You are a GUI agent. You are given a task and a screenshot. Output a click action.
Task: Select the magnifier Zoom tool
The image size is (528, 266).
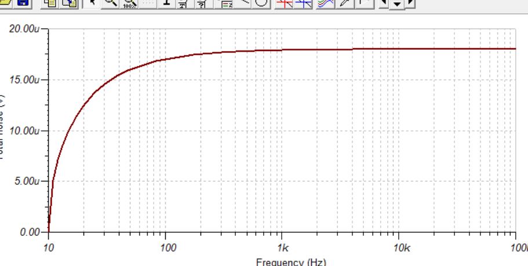point(111,3)
